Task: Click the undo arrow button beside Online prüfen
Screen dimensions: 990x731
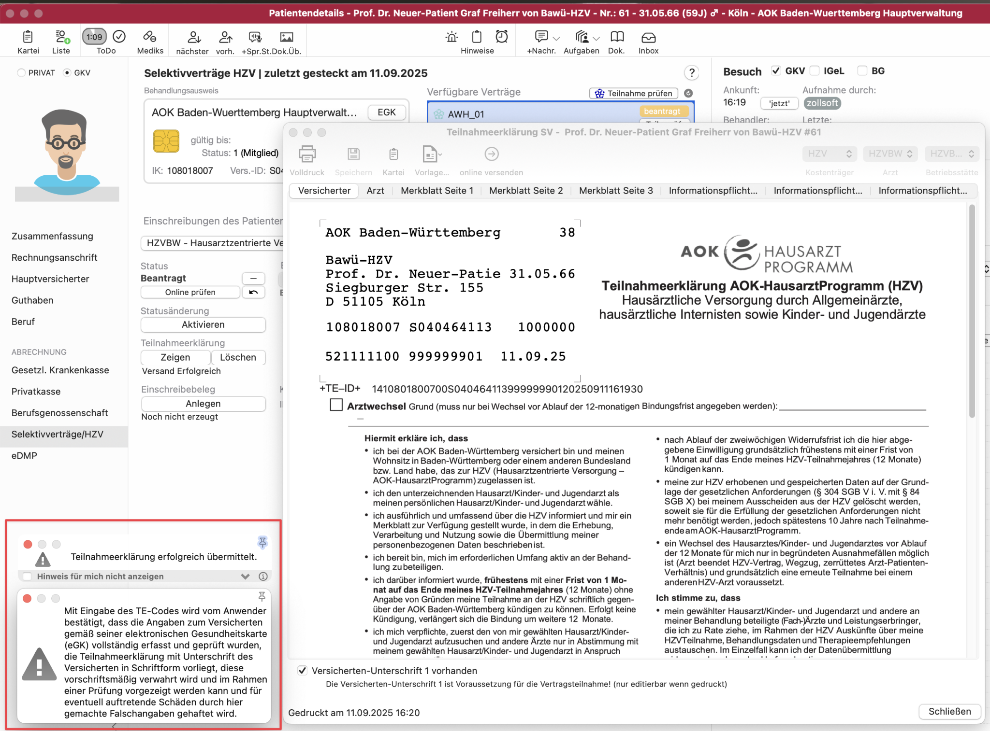Action: pos(253,292)
